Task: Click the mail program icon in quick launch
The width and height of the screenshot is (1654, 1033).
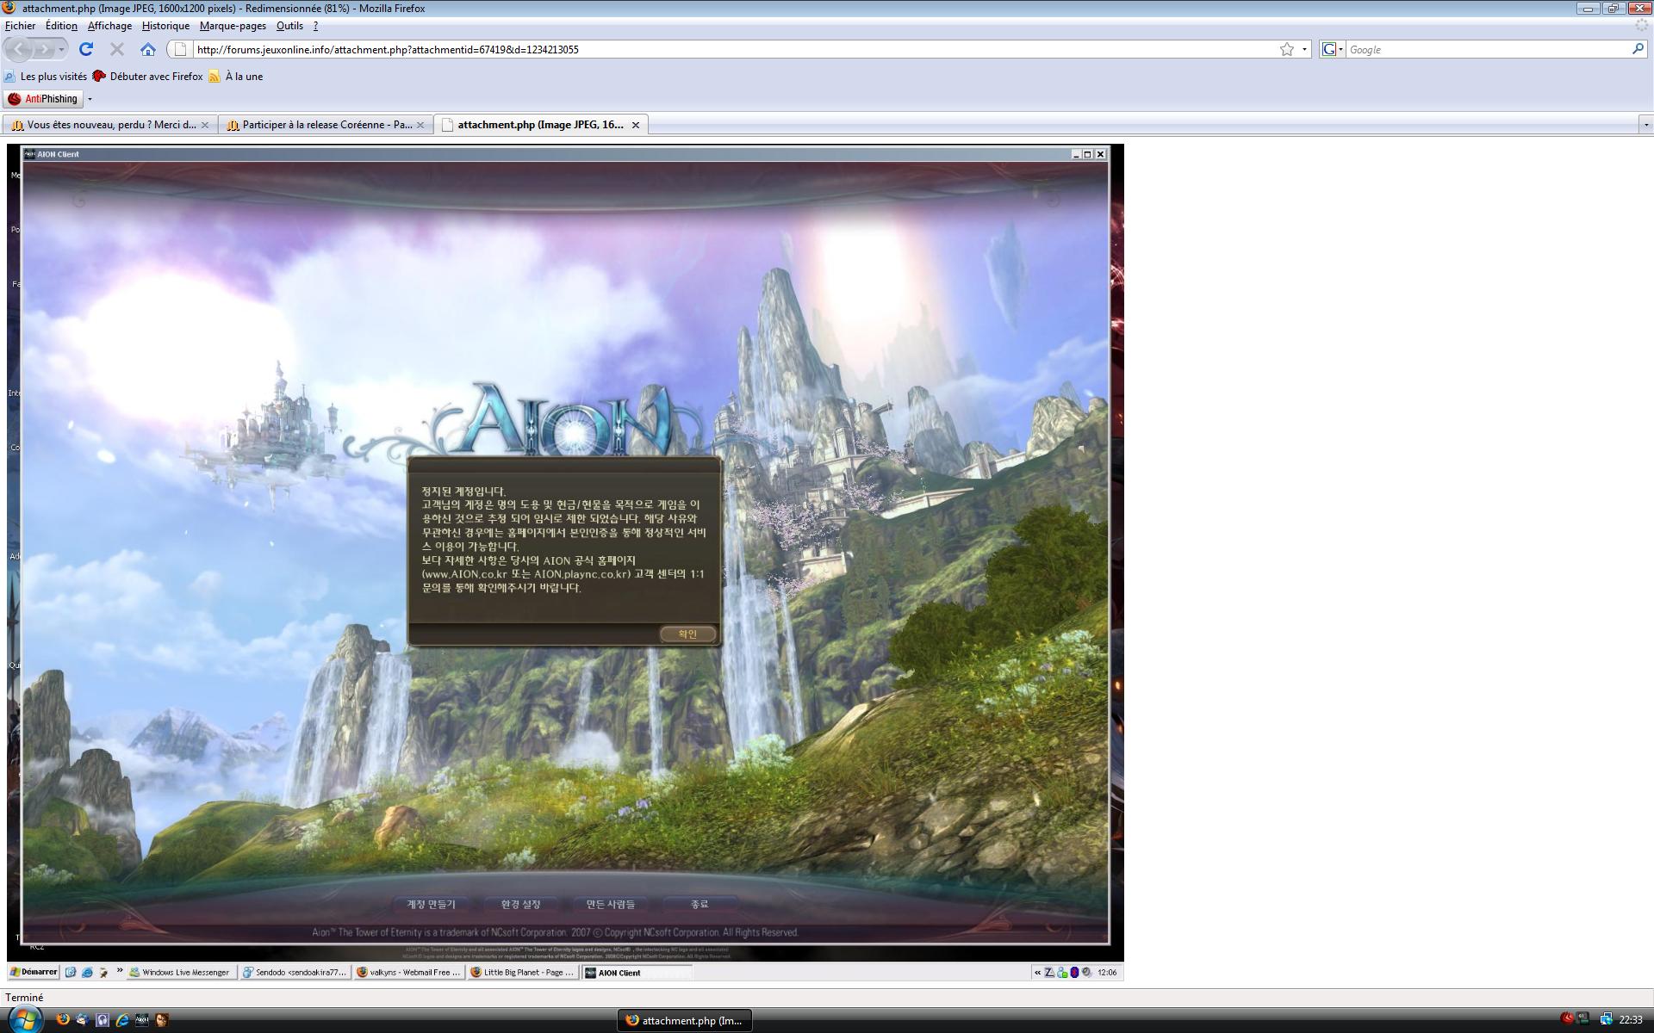Action: click(83, 1019)
